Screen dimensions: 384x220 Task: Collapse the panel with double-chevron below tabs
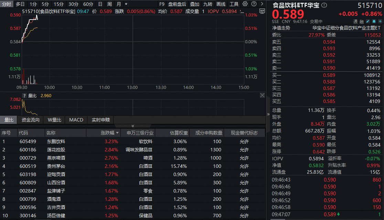[x=133, y=126]
